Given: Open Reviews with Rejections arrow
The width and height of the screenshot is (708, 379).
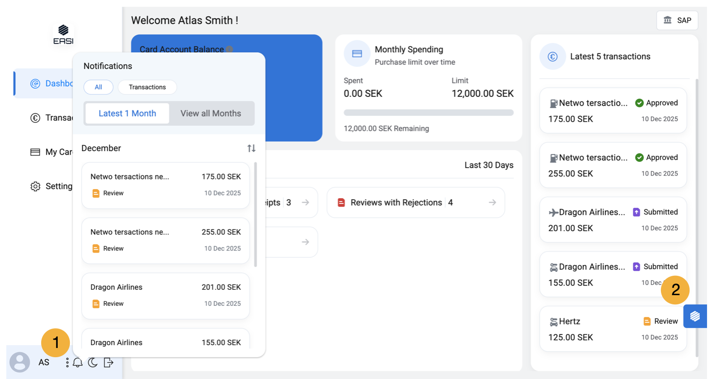Looking at the screenshot, I should 492,203.
